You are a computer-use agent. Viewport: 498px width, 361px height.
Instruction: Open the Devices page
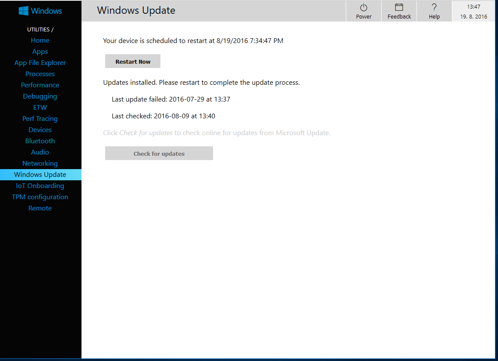(x=40, y=130)
